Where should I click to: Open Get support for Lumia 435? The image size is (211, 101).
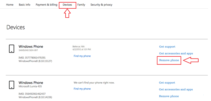(167, 83)
